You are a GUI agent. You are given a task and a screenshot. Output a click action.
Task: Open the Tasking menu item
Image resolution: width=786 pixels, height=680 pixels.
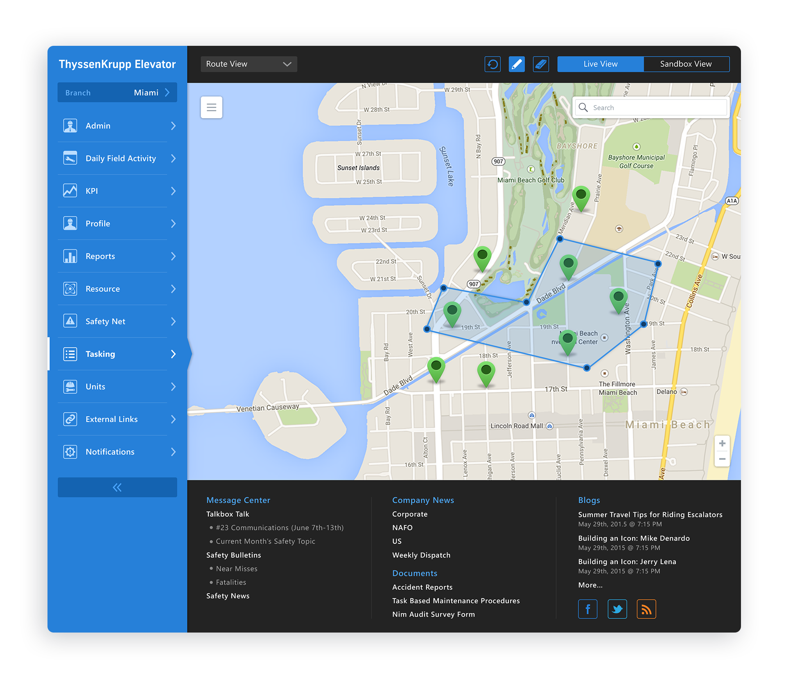coord(117,354)
